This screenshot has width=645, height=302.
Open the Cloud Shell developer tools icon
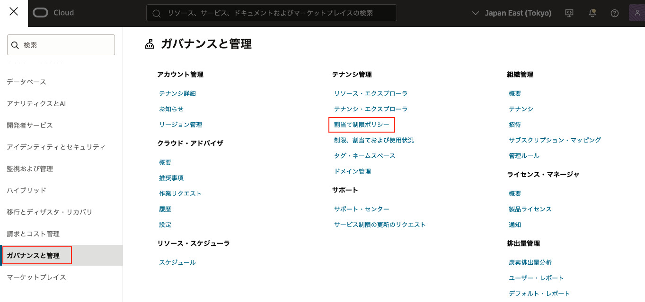pyautogui.click(x=569, y=13)
